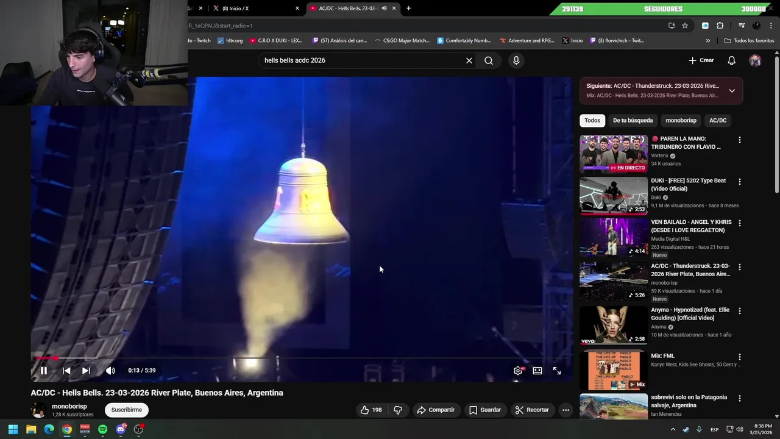Image resolution: width=780 pixels, height=439 pixels.
Task: Enter fullscreen mode
Action: (x=557, y=371)
